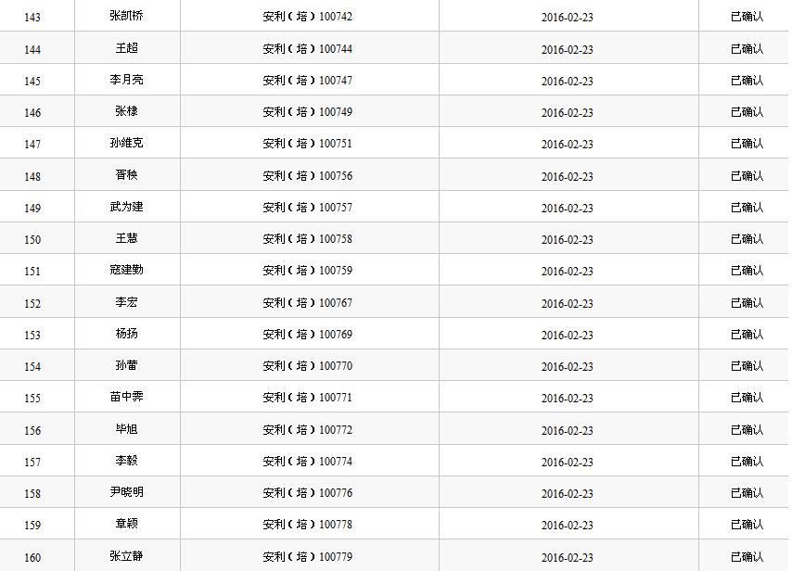Select certificate number 安利(培)100742
Image resolution: width=792 pixels, height=571 pixels.
307,17
